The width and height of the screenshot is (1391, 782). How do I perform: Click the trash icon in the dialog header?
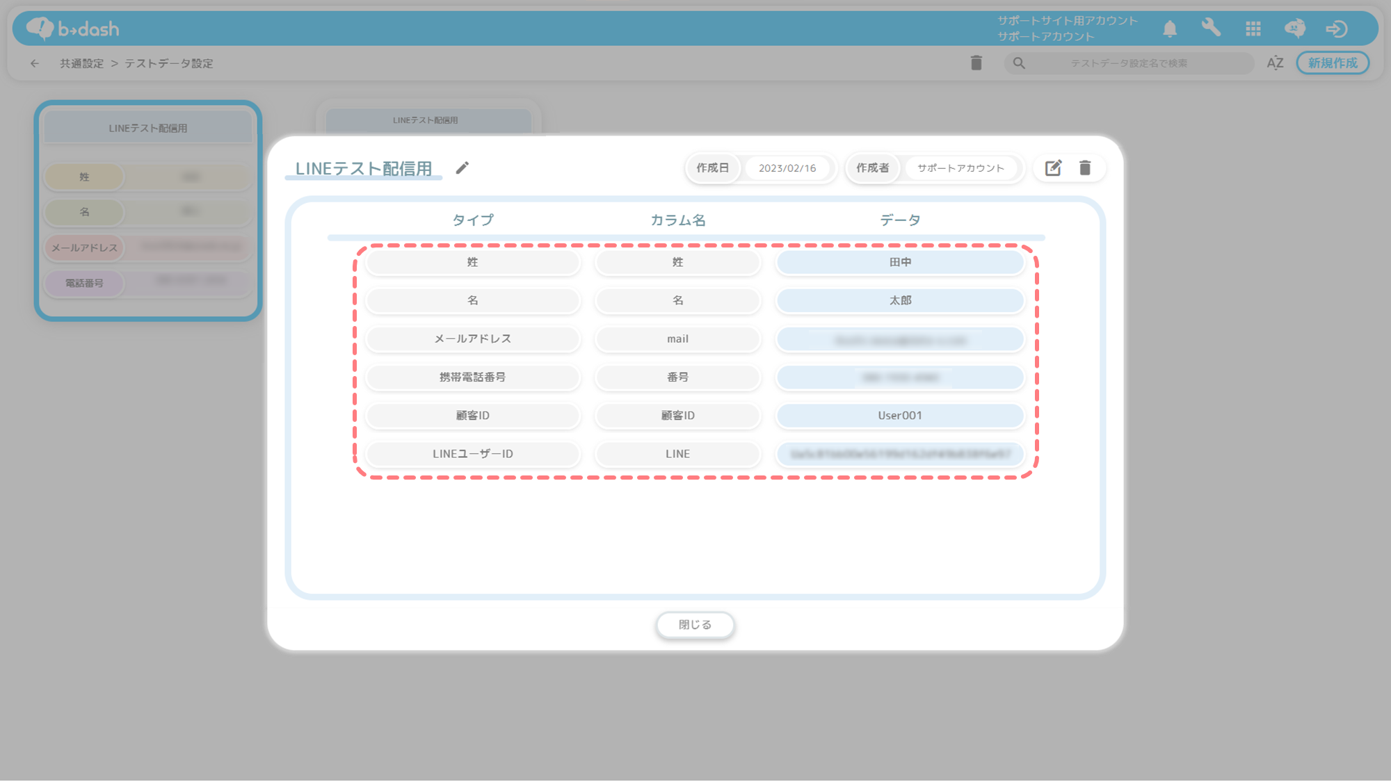click(1085, 168)
